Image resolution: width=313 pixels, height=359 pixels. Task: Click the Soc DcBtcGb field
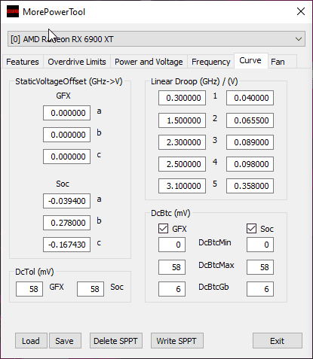(x=260, y=289)
